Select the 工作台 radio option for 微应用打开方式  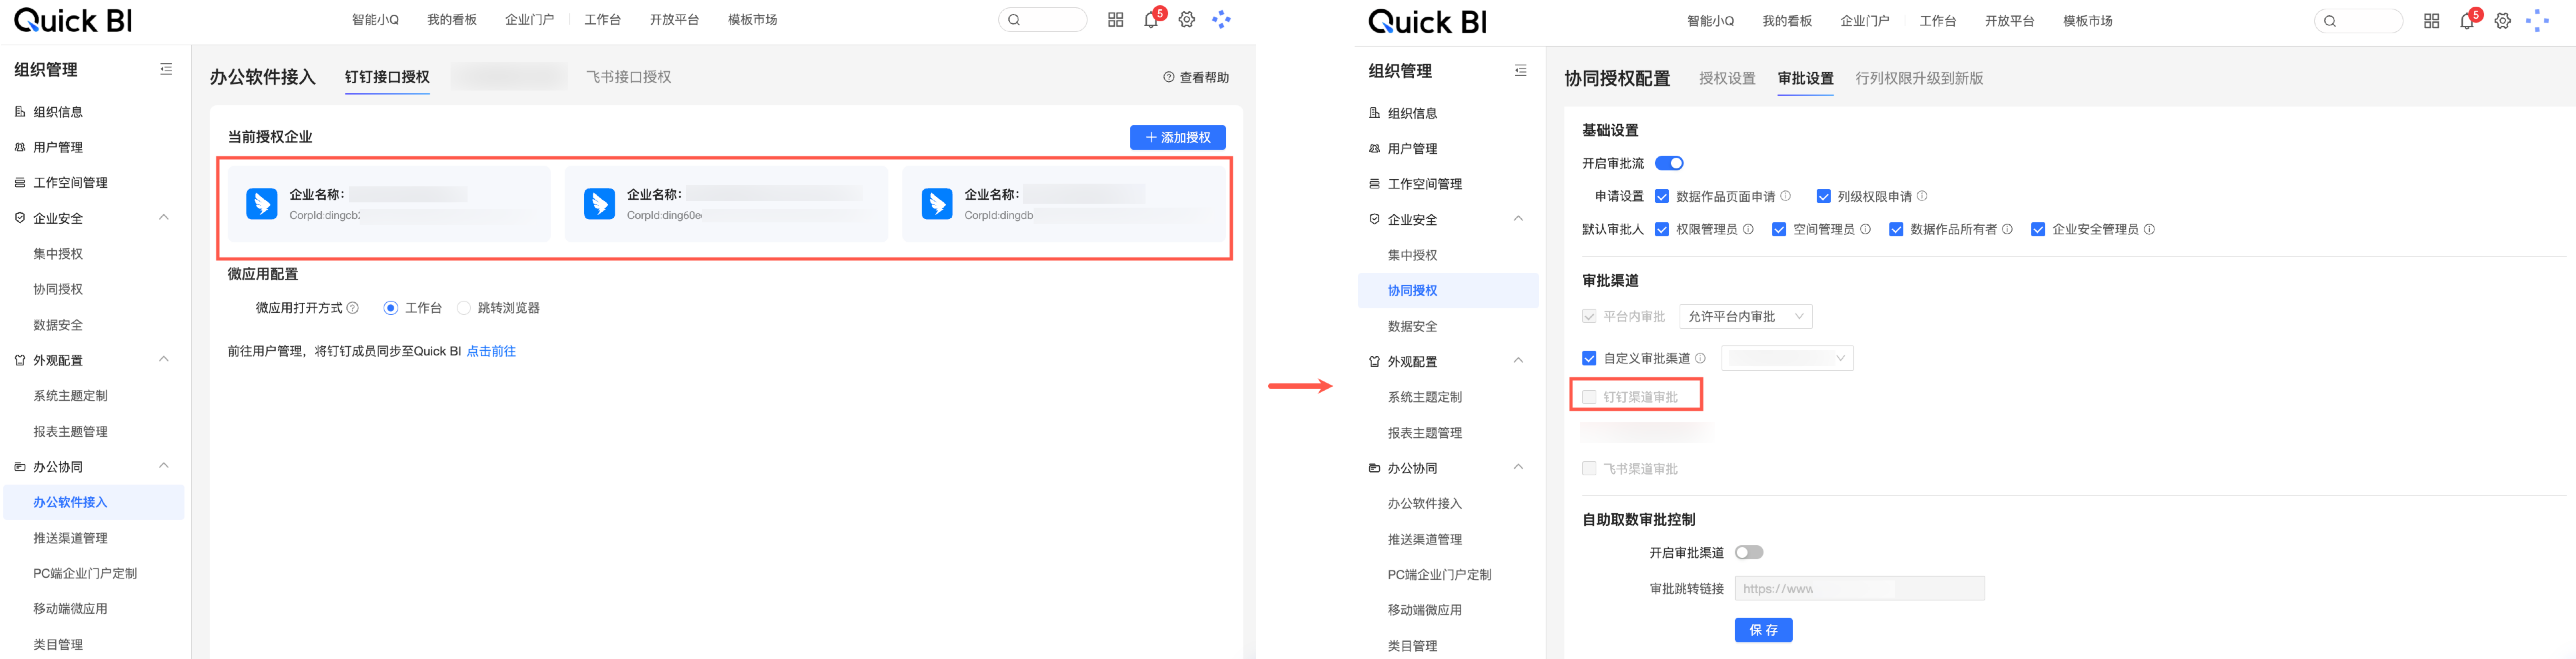(391, 308)
